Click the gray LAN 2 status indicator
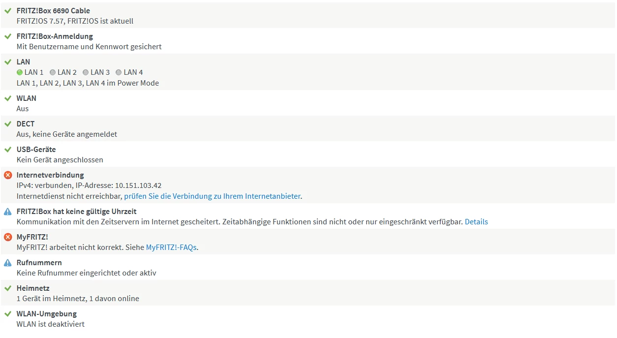 53,72
